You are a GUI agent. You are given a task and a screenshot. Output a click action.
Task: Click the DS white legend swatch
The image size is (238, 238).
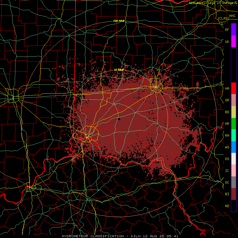[x=234, y=159]
